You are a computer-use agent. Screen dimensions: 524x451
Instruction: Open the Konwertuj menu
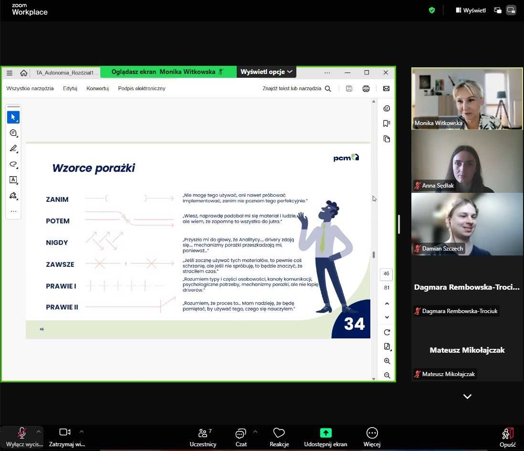click(97, 88)
